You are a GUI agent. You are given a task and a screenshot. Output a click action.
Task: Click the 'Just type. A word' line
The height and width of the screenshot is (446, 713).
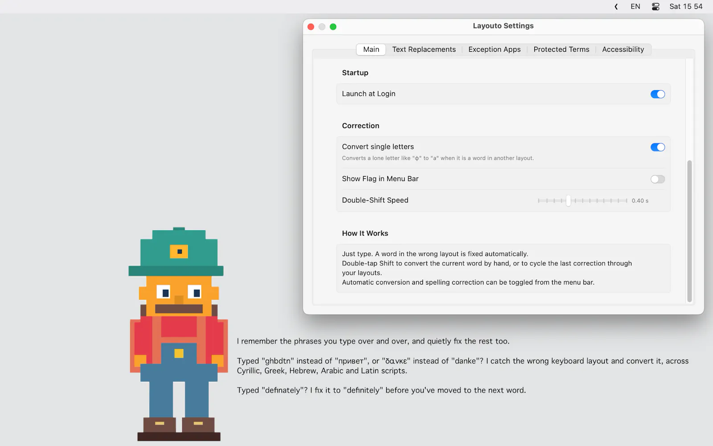point(435,254)
